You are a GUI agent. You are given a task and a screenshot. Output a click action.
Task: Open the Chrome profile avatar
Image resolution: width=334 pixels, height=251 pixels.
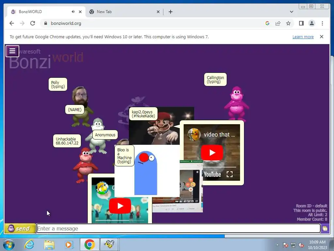point(311,23)
